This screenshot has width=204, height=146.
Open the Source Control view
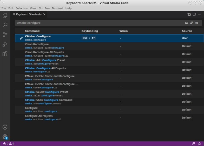tap(5, 34)
